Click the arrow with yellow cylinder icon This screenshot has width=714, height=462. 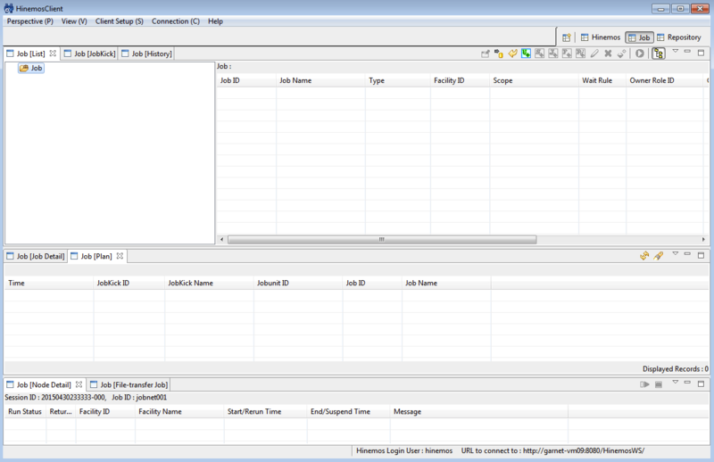[x=499, y=54]
